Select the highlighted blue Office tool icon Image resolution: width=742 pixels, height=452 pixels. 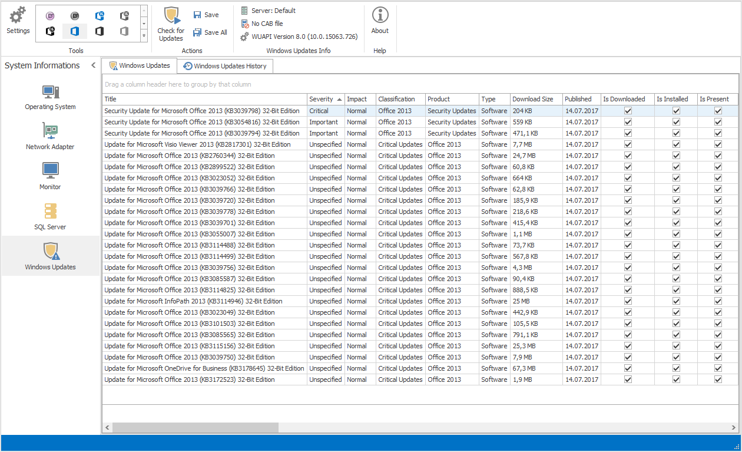coord(75,31)
